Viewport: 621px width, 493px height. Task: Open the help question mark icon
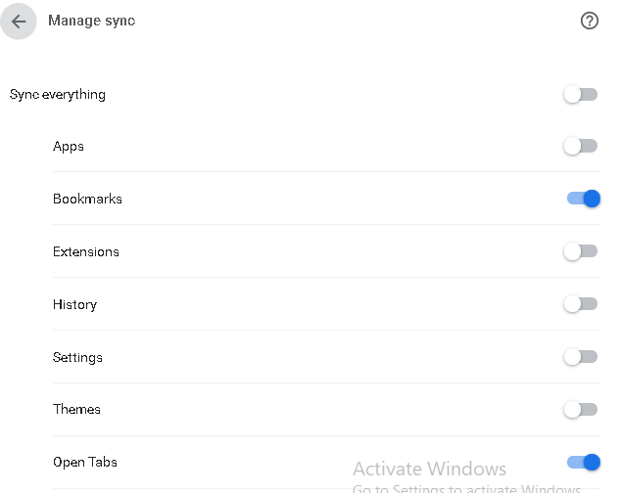[590, 22]
